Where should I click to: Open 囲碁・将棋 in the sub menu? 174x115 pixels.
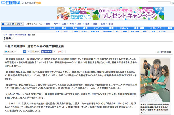[x=135, y=31]
